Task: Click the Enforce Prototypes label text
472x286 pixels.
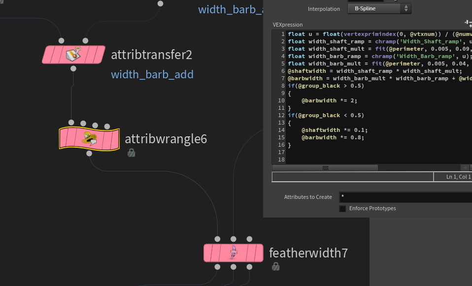Action: [x=372, y=208]
